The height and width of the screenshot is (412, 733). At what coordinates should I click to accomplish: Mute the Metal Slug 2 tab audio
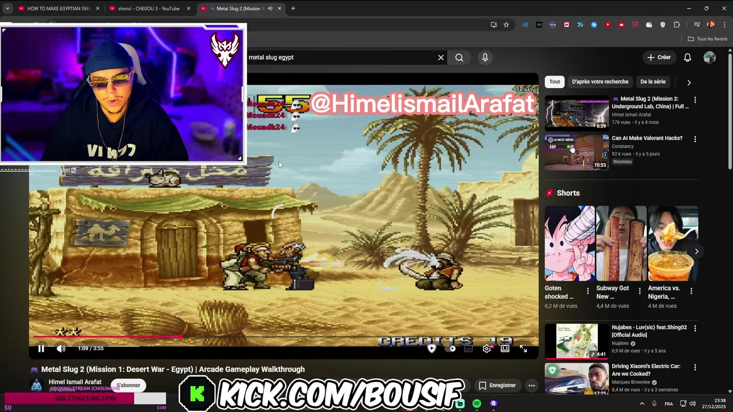click(x=270, y=9)
